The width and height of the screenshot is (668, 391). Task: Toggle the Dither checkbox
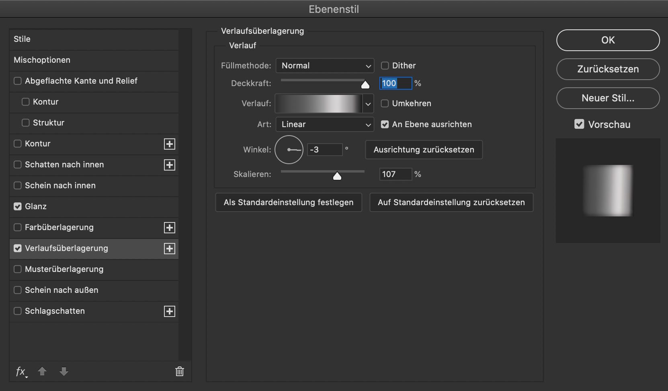(385, 66)
